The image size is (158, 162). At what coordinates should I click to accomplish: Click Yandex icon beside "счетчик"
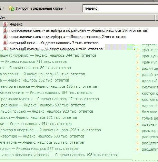pyautogui.click(x=138, y=87)
